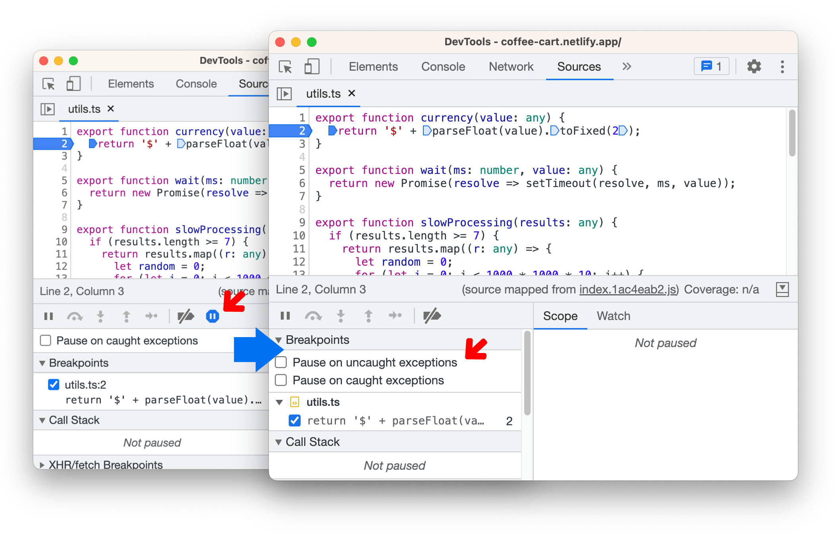Open the Scope tab
The width and height of the screenshot is (834, 540).
[x=560, y=316]
